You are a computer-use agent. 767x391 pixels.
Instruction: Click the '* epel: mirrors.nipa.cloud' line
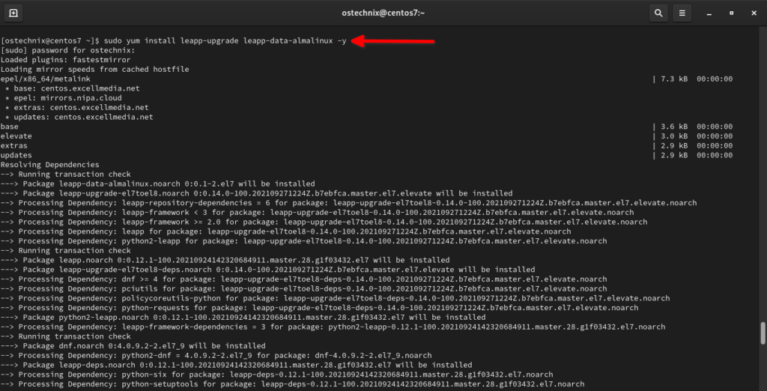pyautogui.click(x=63, y=98)
